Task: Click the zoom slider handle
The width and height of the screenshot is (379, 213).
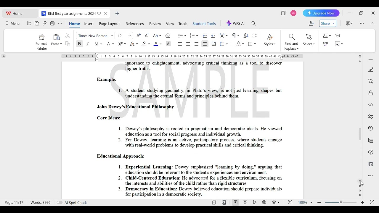Action: coord(341,202)
